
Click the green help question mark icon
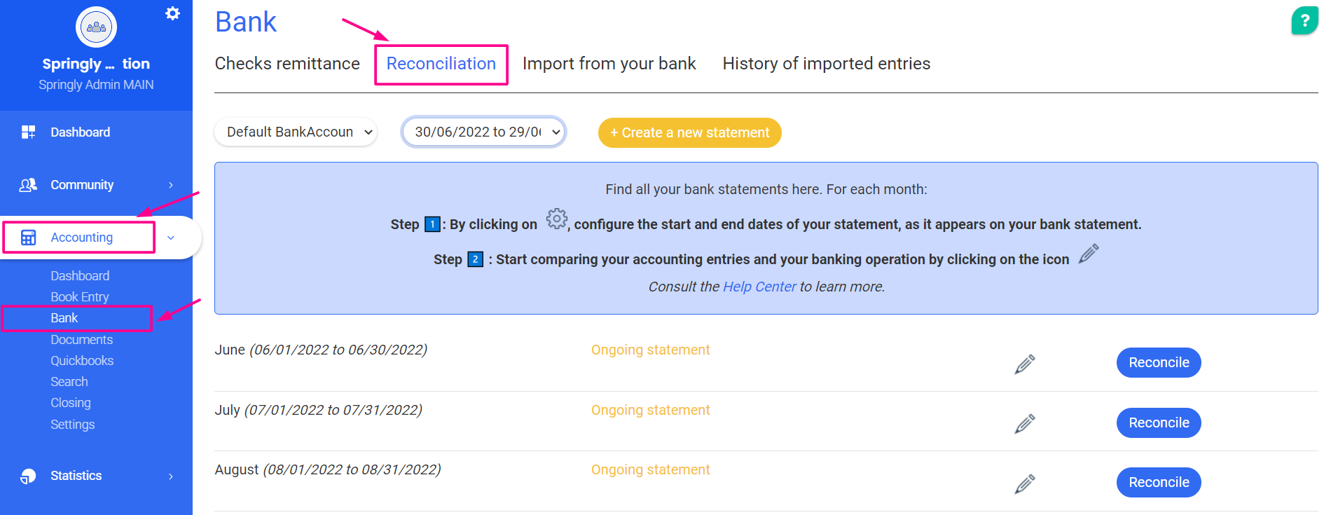[x=1304, y=20]
